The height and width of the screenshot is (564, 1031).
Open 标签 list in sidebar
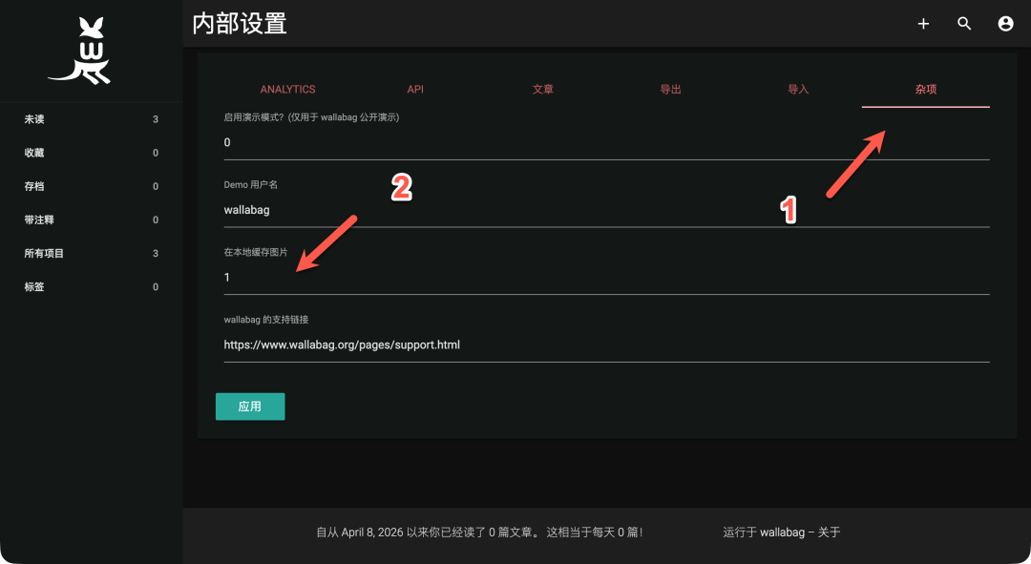pyautogui.click(x=92, y=286)
